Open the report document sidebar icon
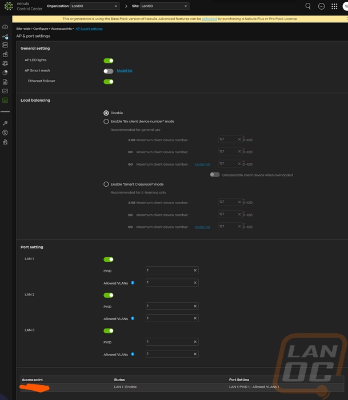 (x=5, y=82)
